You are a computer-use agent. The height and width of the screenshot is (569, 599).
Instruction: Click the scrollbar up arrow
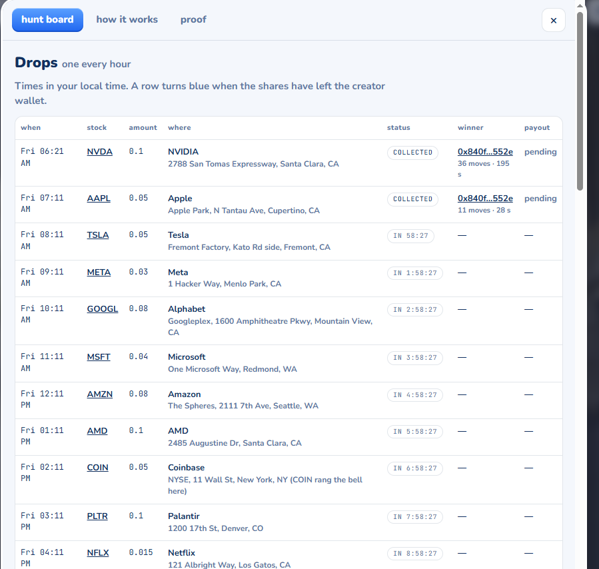coord(580,5)
